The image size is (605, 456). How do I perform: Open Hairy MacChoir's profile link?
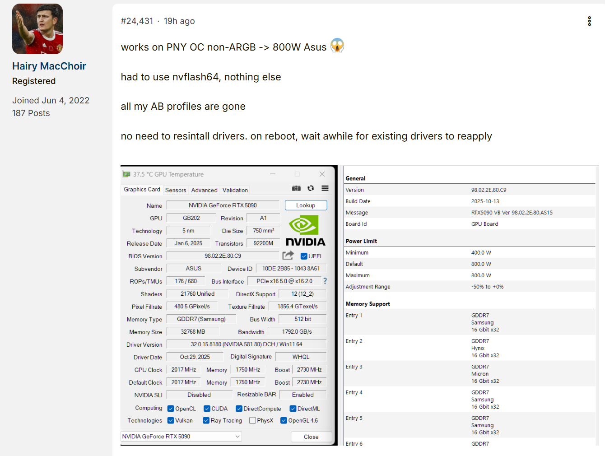click(x=49, y=66)
